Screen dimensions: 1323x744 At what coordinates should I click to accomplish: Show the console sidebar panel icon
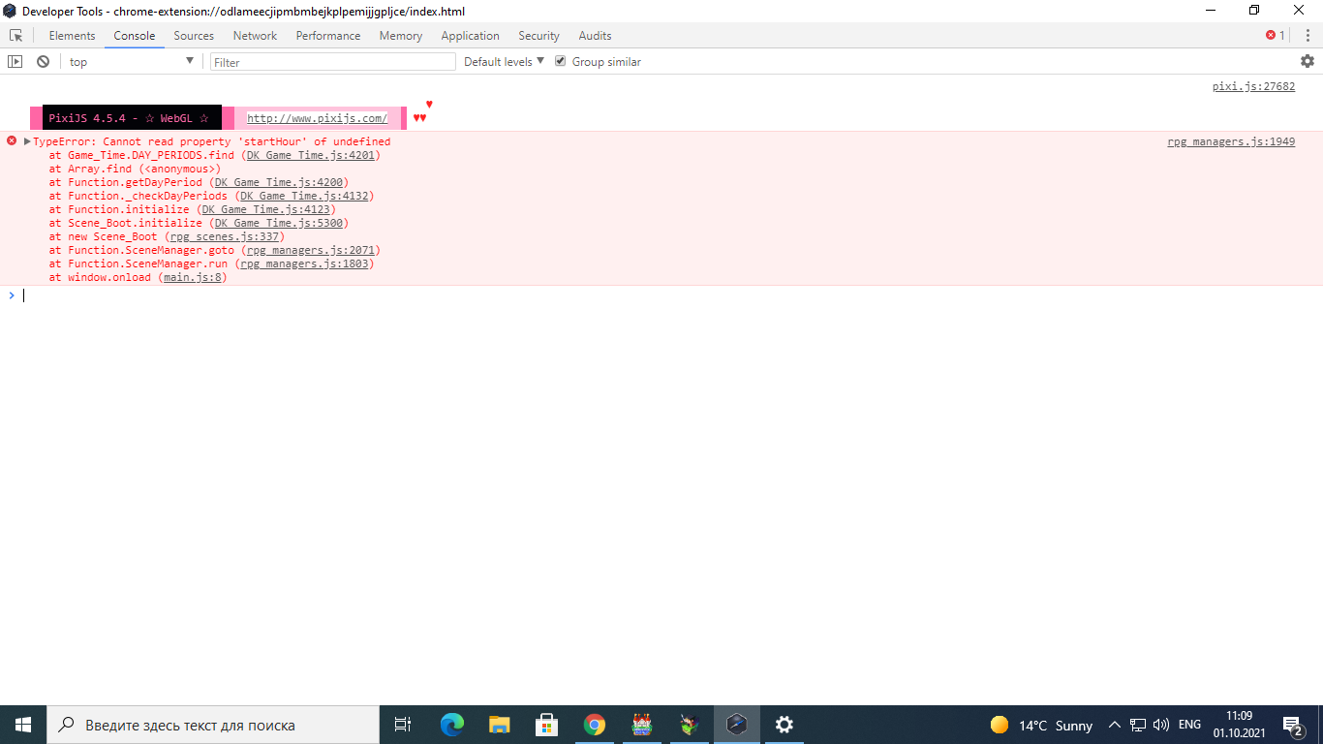[15, 61]
